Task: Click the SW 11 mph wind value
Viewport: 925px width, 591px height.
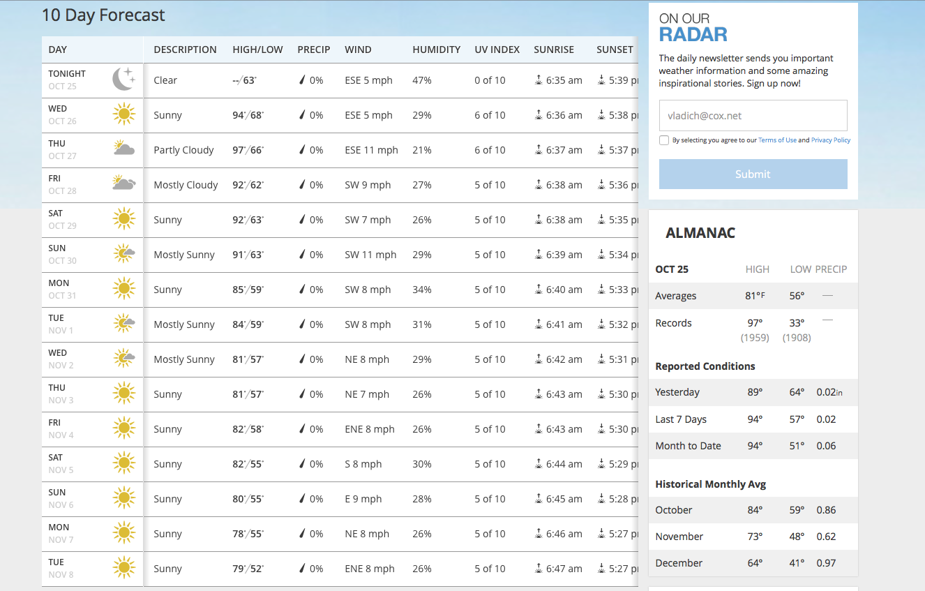Action: (x=370, y=255)
